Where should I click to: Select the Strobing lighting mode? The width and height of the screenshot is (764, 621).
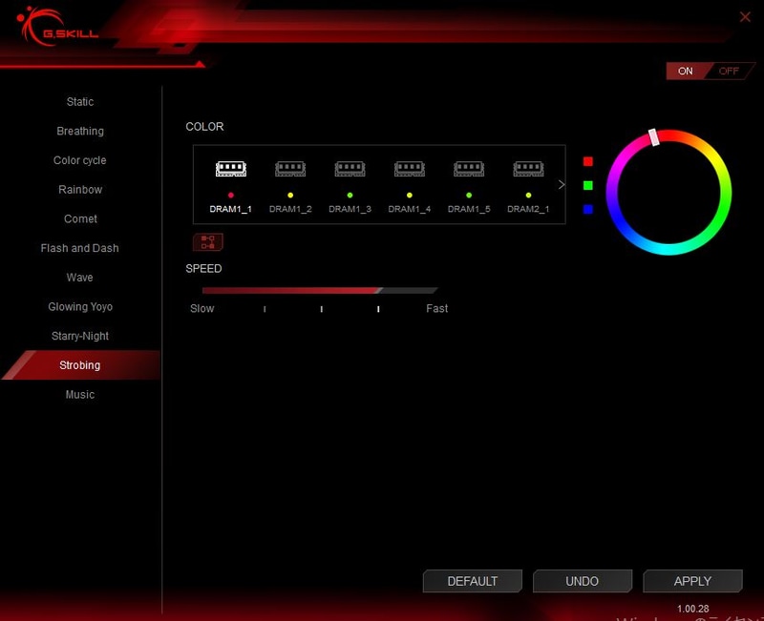[x=80, y=365]
